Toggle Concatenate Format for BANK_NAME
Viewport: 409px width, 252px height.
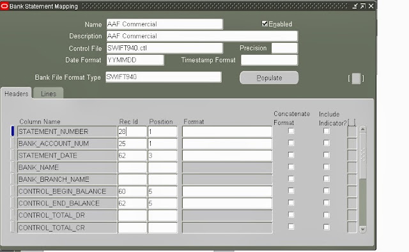point(291,167)
